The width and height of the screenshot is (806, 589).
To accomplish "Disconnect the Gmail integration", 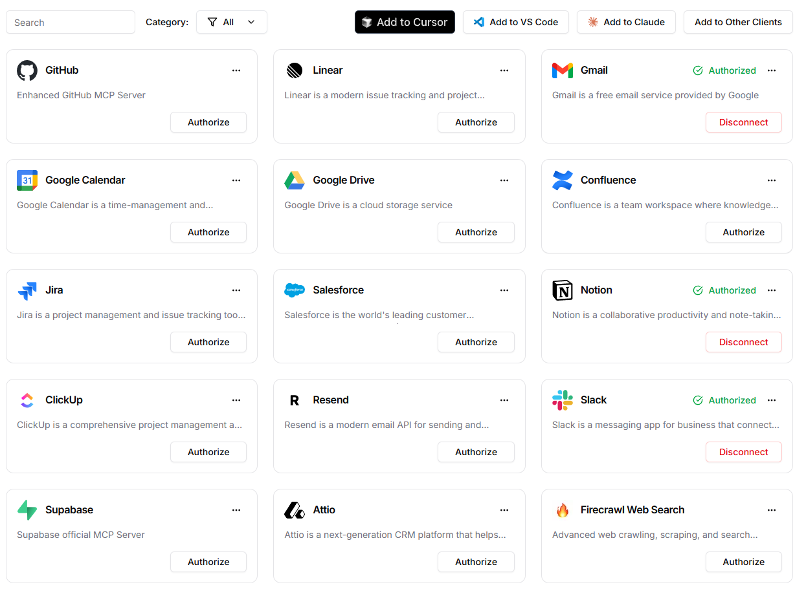I will tap(743, 122).
